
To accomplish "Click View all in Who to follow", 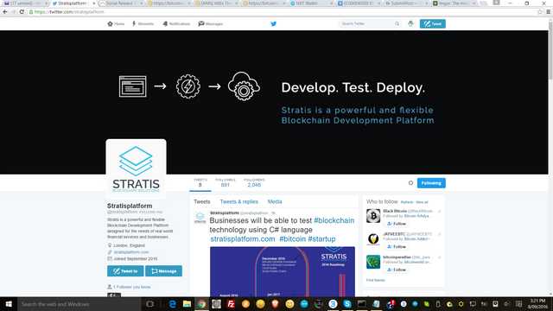I will point(422,202).
